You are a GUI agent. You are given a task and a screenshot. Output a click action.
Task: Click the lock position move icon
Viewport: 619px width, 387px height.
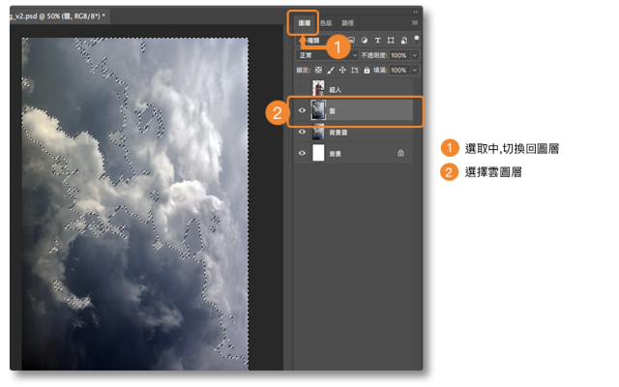[342, 71]
